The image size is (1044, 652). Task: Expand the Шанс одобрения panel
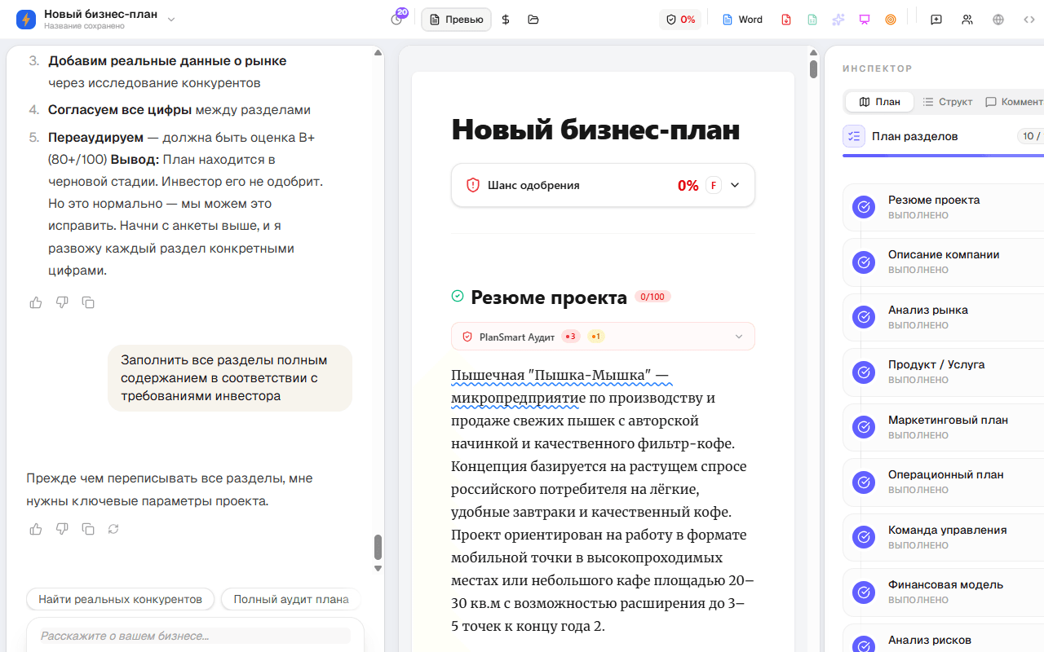pos(733,185)
